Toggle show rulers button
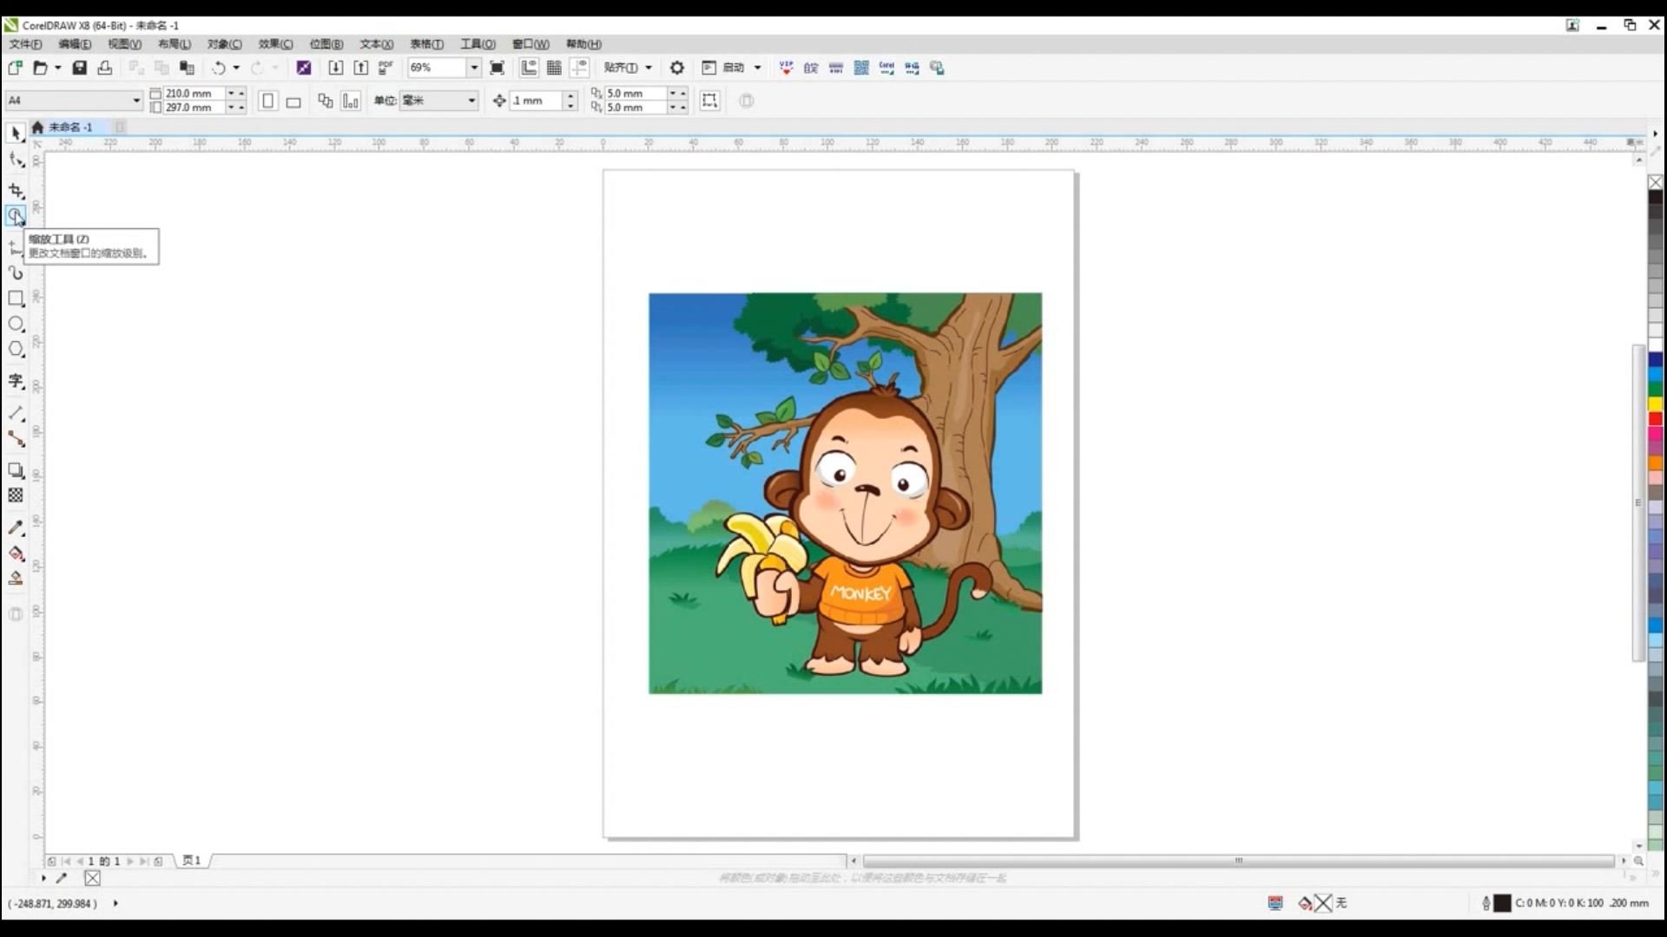 coord(529,68)
